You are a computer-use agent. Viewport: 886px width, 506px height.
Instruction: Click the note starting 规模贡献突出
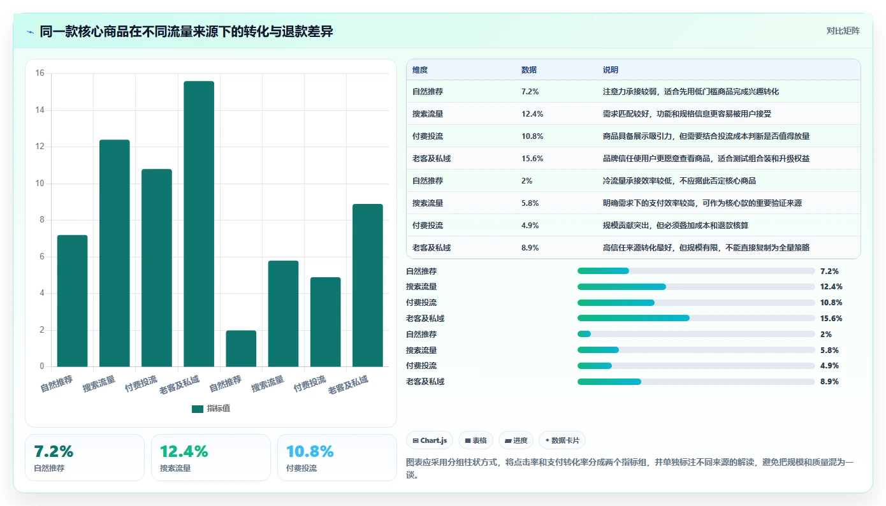(676, 226)
